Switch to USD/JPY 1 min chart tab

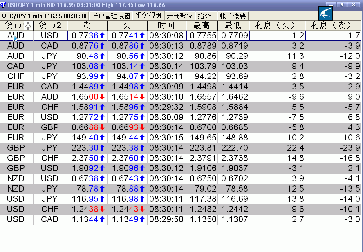44,16
